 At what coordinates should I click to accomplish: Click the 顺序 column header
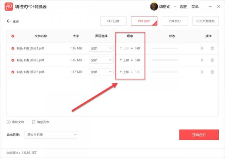pos(130,36)
